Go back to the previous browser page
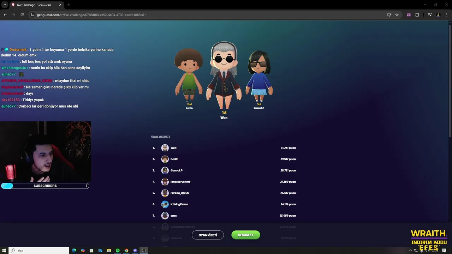The width and height of the screenshot is (452, 254). tap(5, 15)
